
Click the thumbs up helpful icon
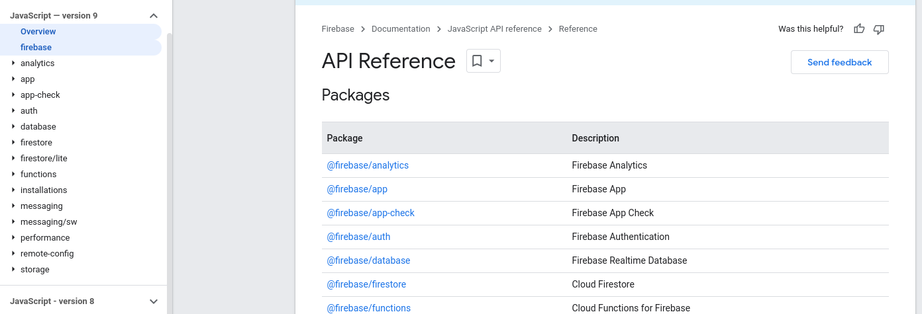tap(859, 29)
